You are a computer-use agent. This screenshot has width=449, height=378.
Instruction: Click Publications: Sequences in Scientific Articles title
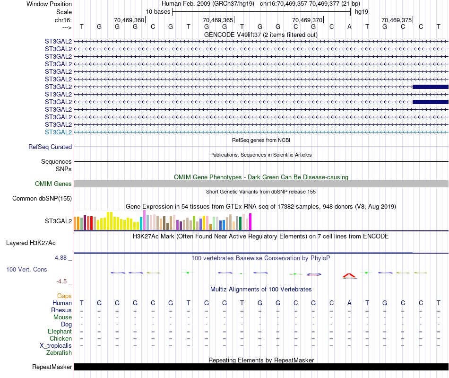261,155
